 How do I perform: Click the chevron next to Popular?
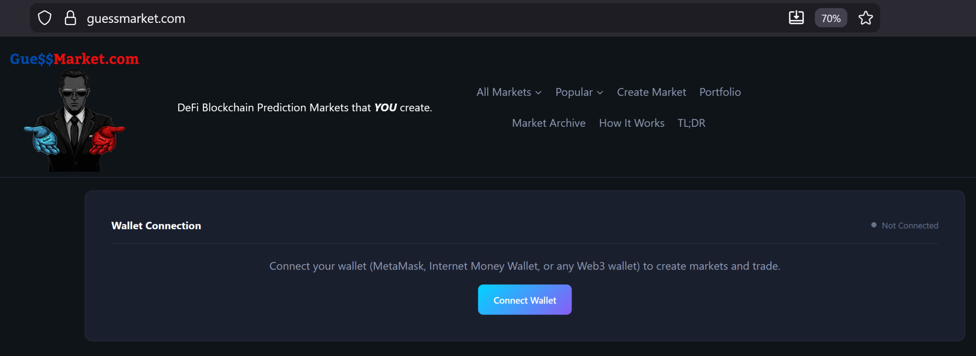600,93
